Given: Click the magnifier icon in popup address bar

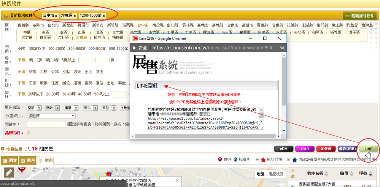Looking at the screenshot, I should [x=282, y=48].
